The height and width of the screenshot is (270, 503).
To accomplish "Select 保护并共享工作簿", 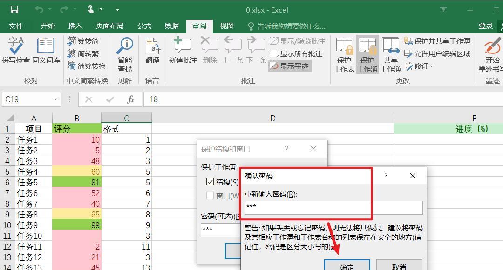I will 437,41.
